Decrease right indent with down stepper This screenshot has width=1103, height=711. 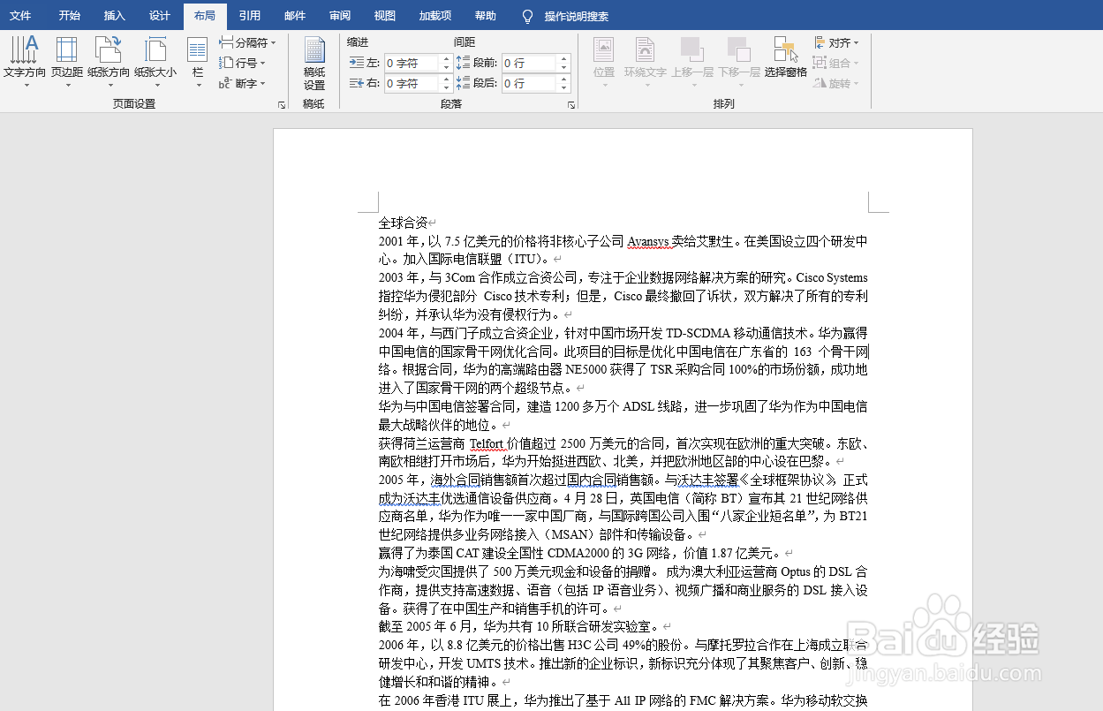click(446, 87)
